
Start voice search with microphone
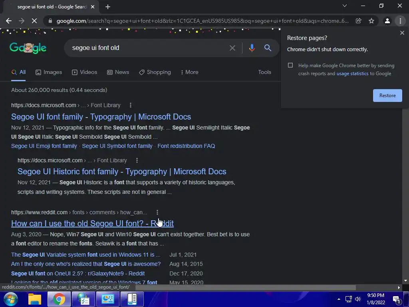[252, 48]
